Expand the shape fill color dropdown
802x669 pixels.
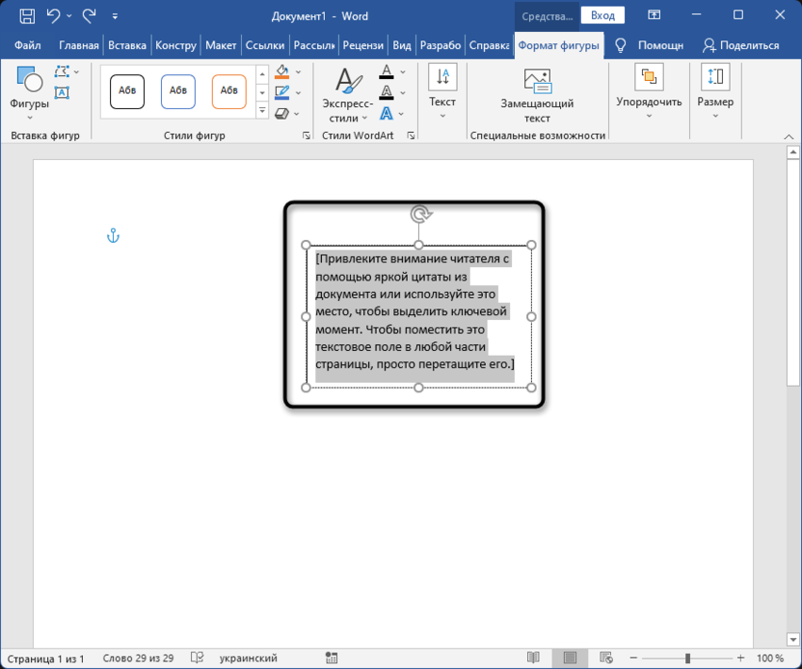[x=298, y=72]
